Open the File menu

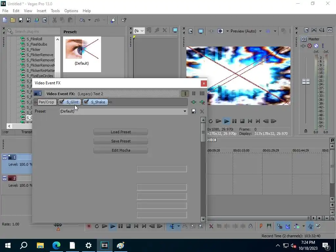click(5, 11)
